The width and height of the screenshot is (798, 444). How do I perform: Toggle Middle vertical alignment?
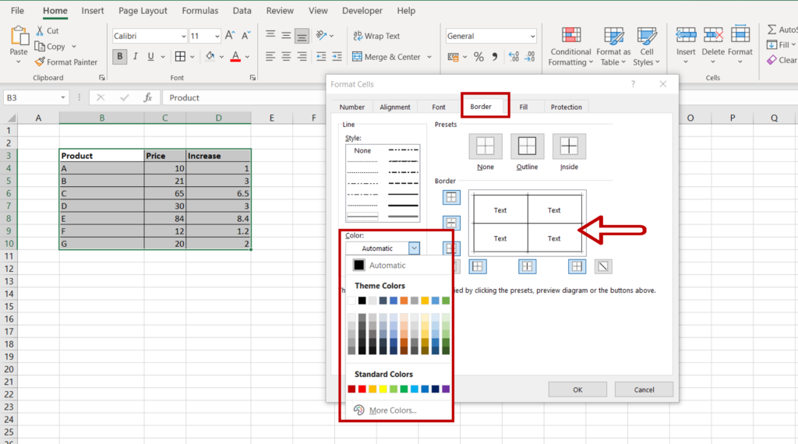point(286,36)
